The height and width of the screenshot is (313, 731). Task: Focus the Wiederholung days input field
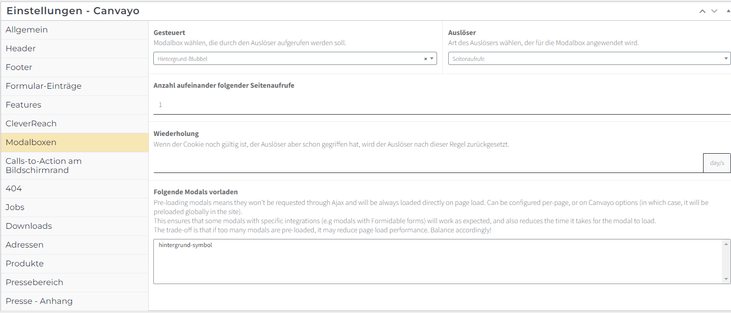pyautogui.click(x=427, y=163)
